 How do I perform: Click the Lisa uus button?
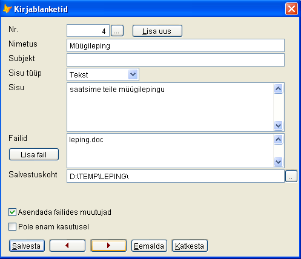tap(157, 31)
